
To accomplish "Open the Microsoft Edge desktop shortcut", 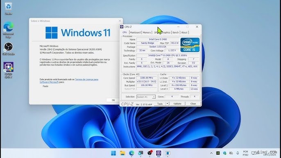I will [x=8, y=30].
